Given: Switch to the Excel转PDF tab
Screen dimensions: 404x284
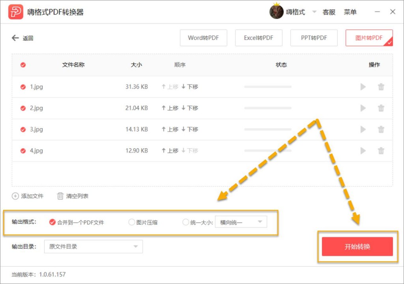Looking at the screenshot, I should 258,38.
